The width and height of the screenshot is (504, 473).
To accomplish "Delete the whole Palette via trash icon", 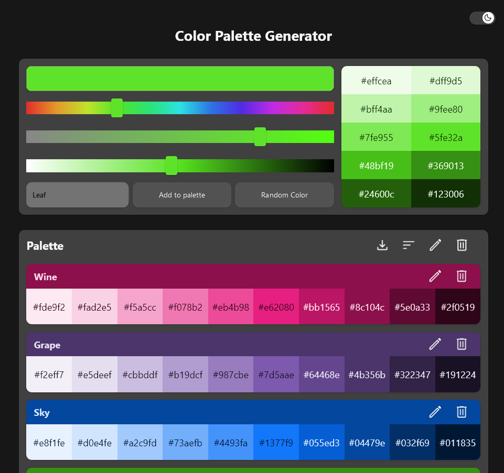I will tap(462, 245).
